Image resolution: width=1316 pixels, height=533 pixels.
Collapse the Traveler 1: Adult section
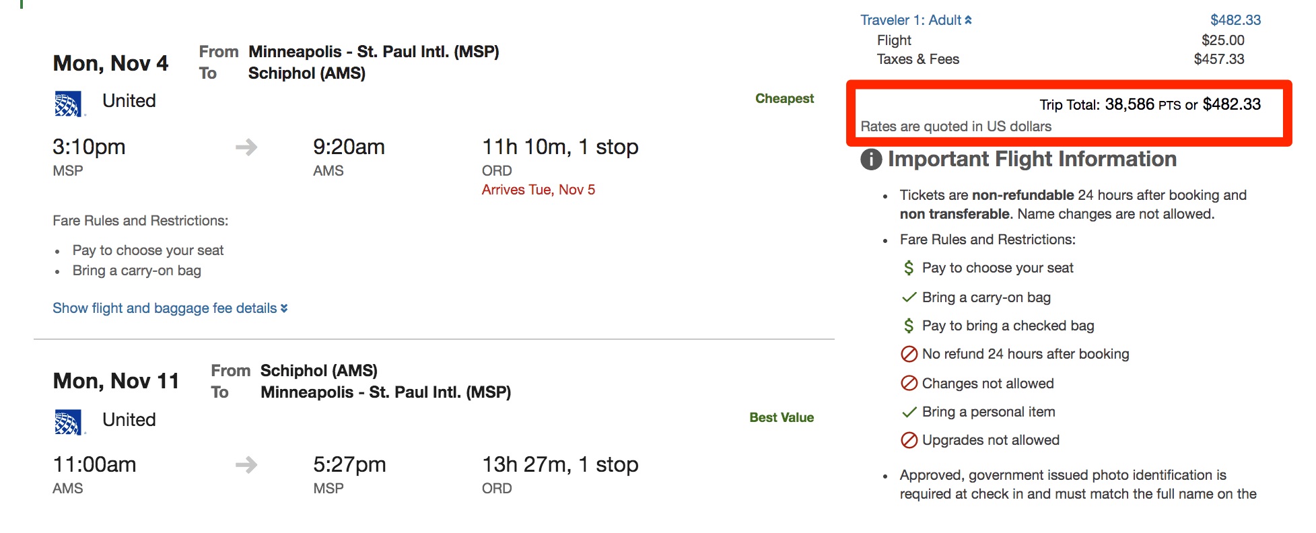[968, 20]
